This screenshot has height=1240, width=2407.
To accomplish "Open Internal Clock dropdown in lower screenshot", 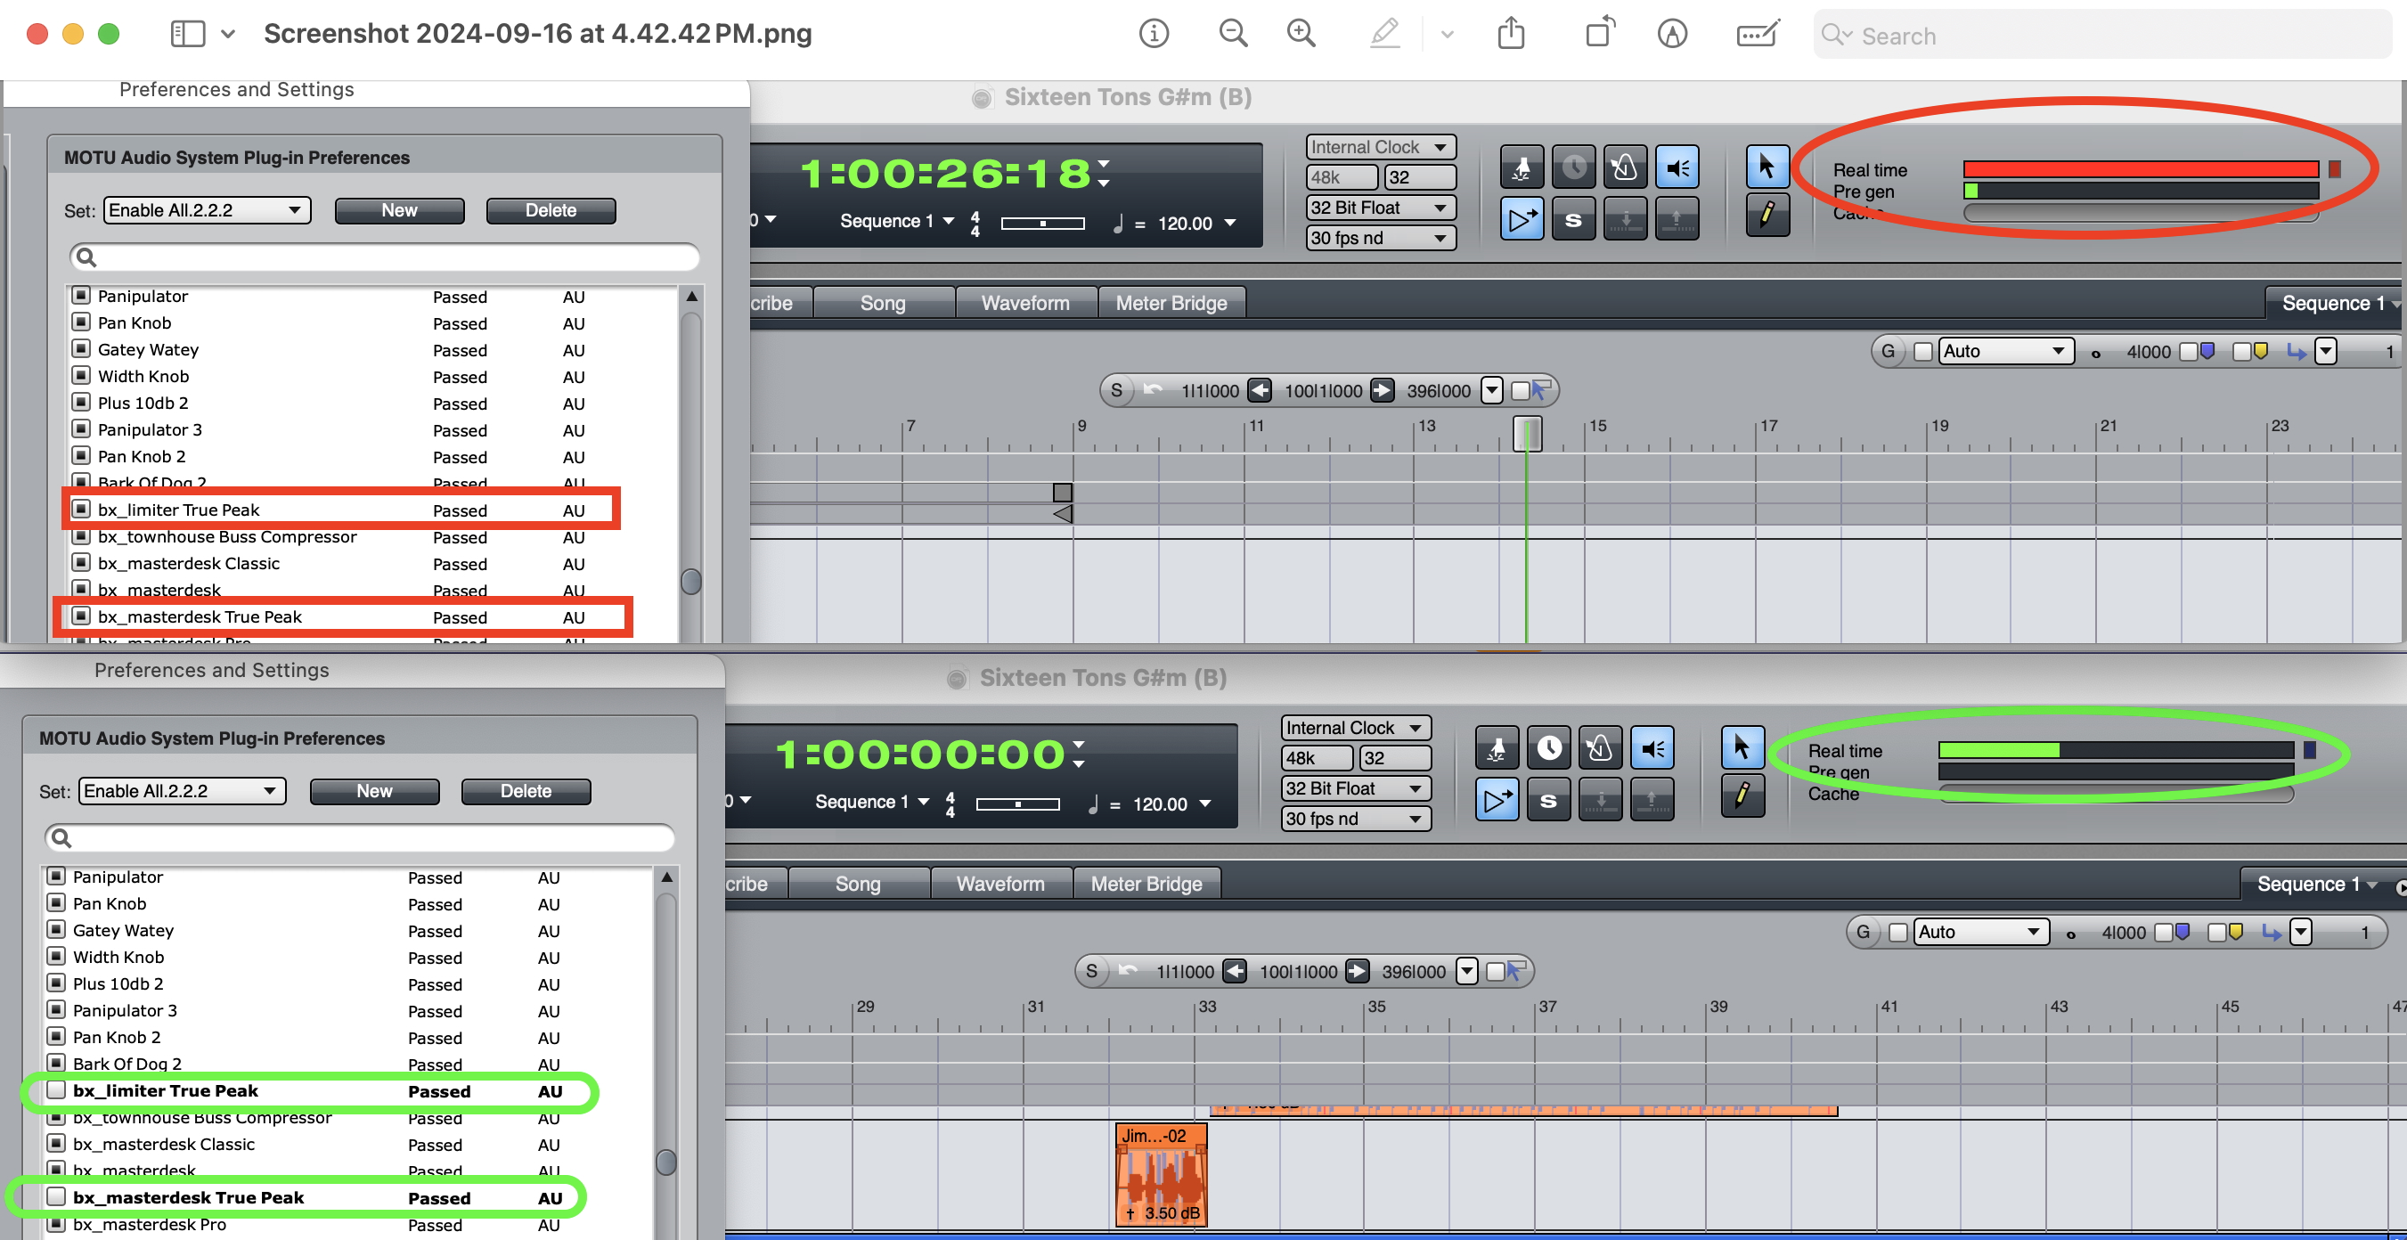I will tap(1356, 727).
